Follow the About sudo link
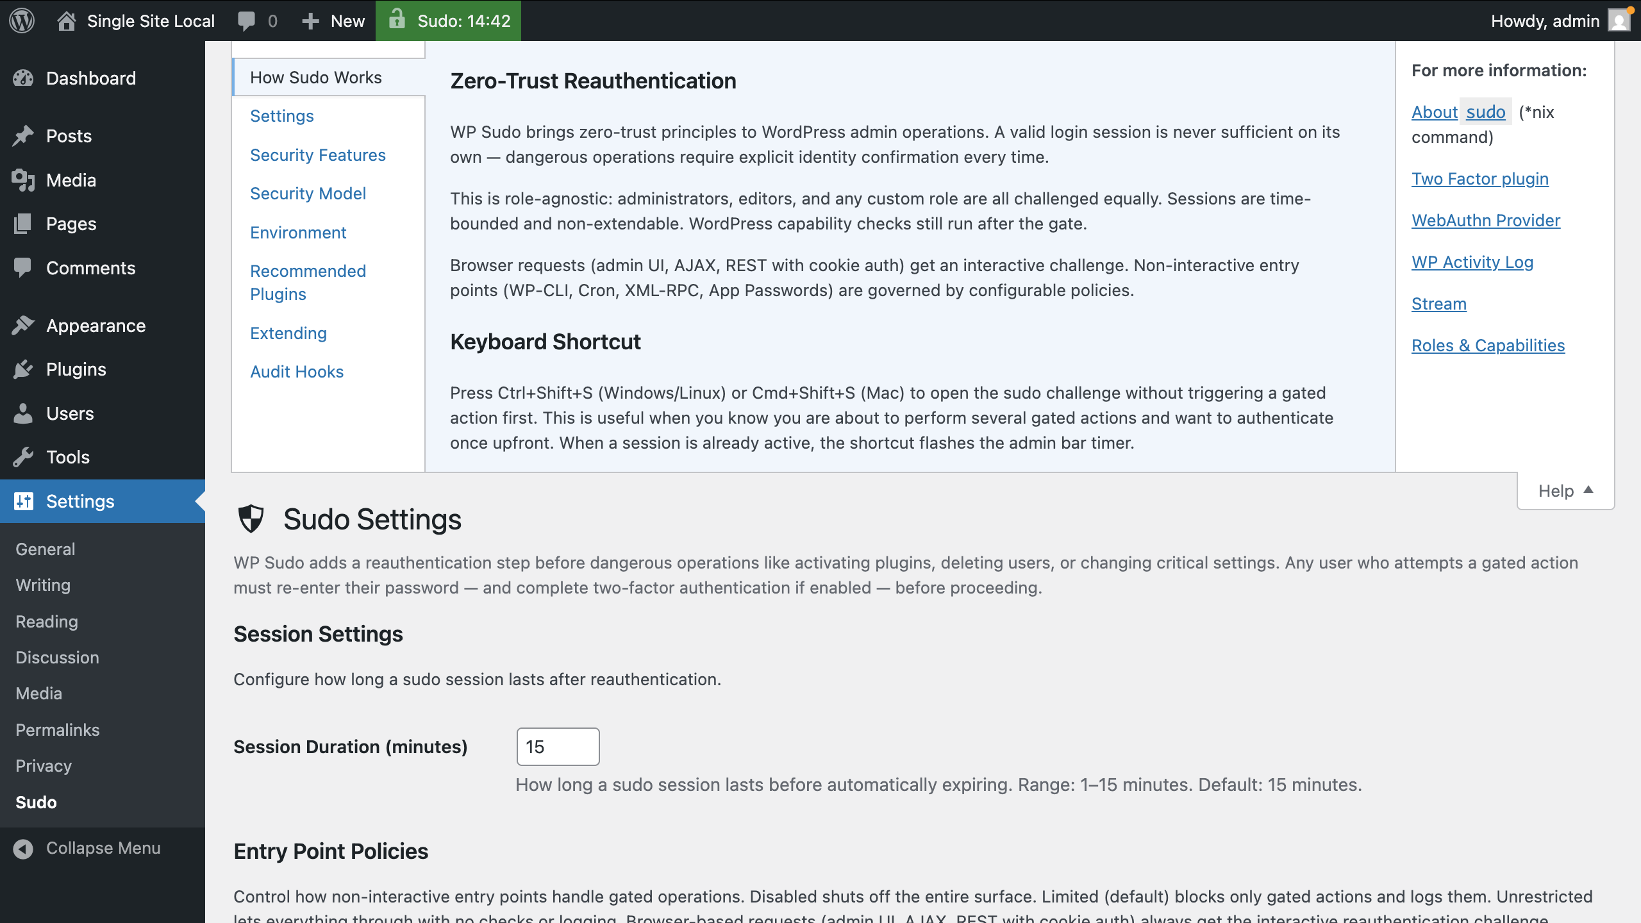The image size is (1641, 923). (x=1458, y=112)
